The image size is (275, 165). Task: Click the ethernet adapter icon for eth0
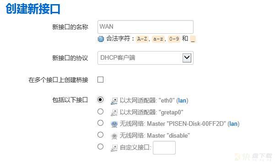point(114,101)
